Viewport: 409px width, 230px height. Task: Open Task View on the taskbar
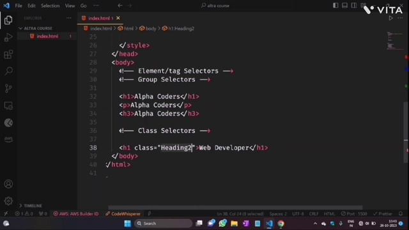coord(199,224)
